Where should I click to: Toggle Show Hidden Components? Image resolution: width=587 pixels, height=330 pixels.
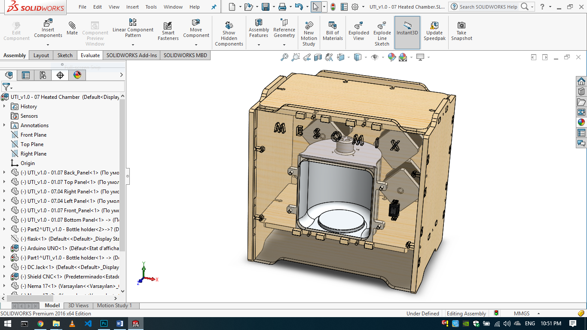229,30
